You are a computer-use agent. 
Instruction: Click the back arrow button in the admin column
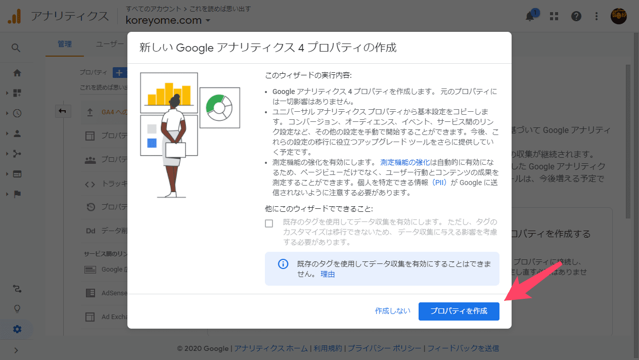pyautogui.click(x=63, y=111)
